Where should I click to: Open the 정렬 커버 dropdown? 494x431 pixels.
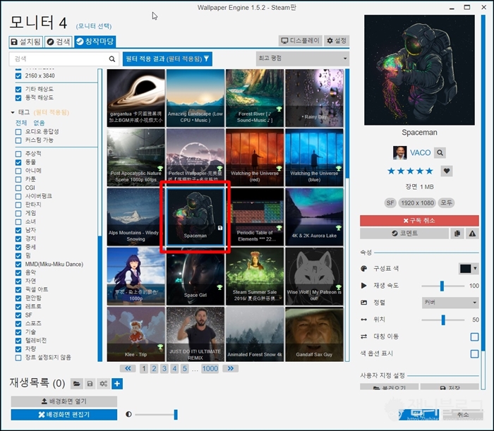click(450, 303)
